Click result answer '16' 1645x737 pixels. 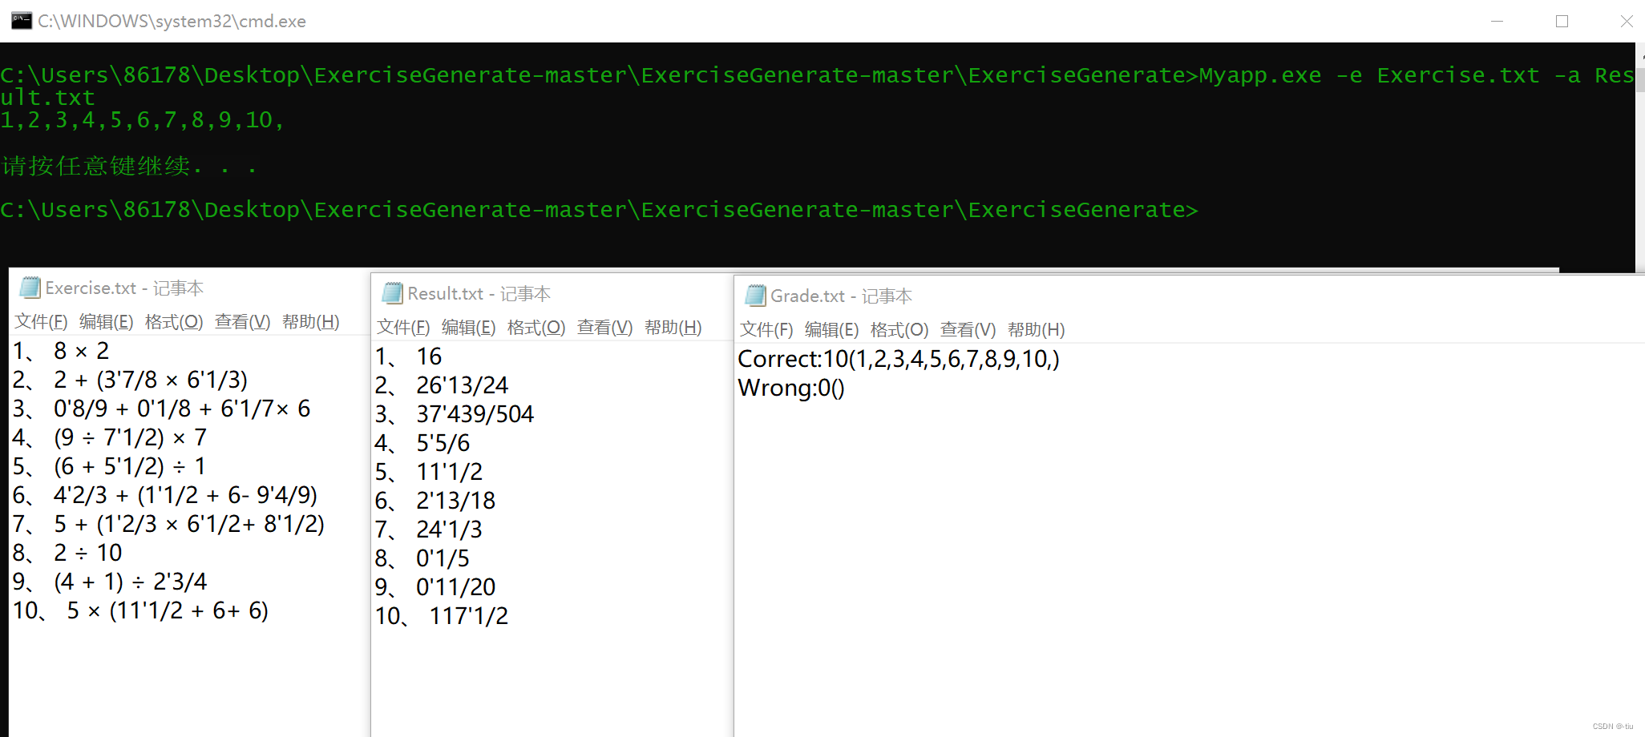pyautogui.click(x=429, y=356)
